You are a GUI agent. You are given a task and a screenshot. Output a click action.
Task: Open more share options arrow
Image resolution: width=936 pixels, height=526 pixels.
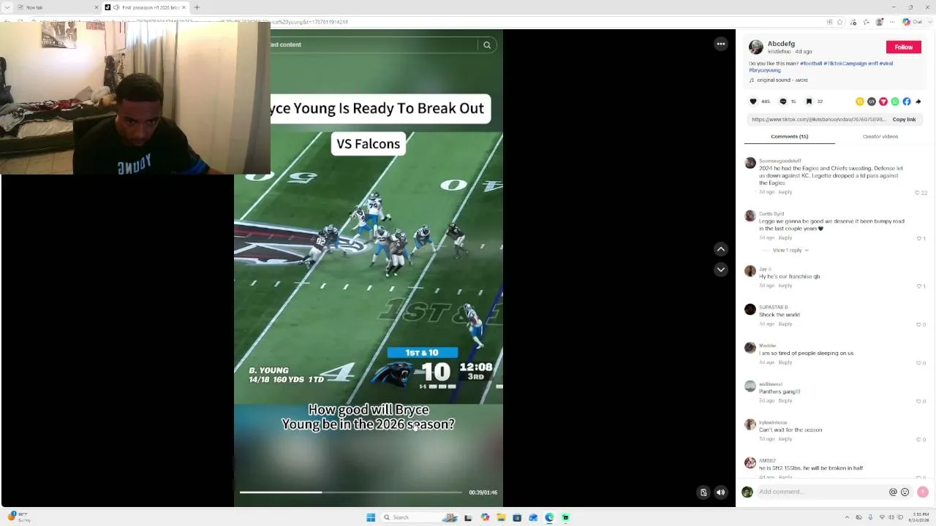pos(918,102)
